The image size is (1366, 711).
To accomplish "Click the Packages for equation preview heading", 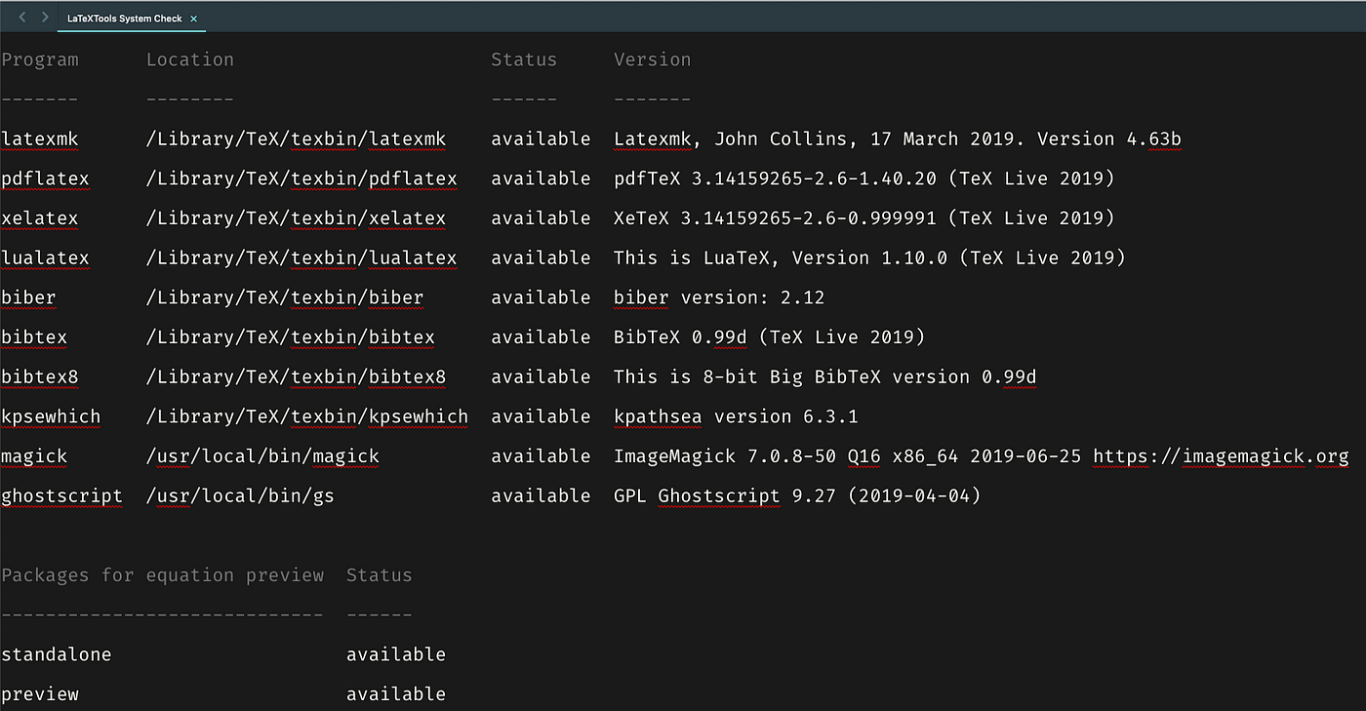I will 163,575.
